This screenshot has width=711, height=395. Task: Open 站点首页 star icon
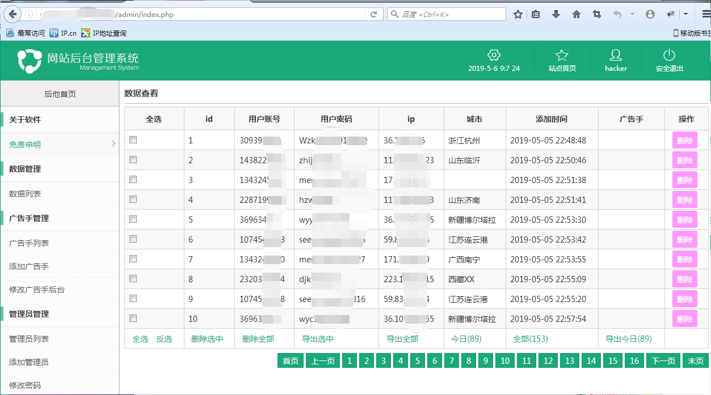(x=562, y=55)
